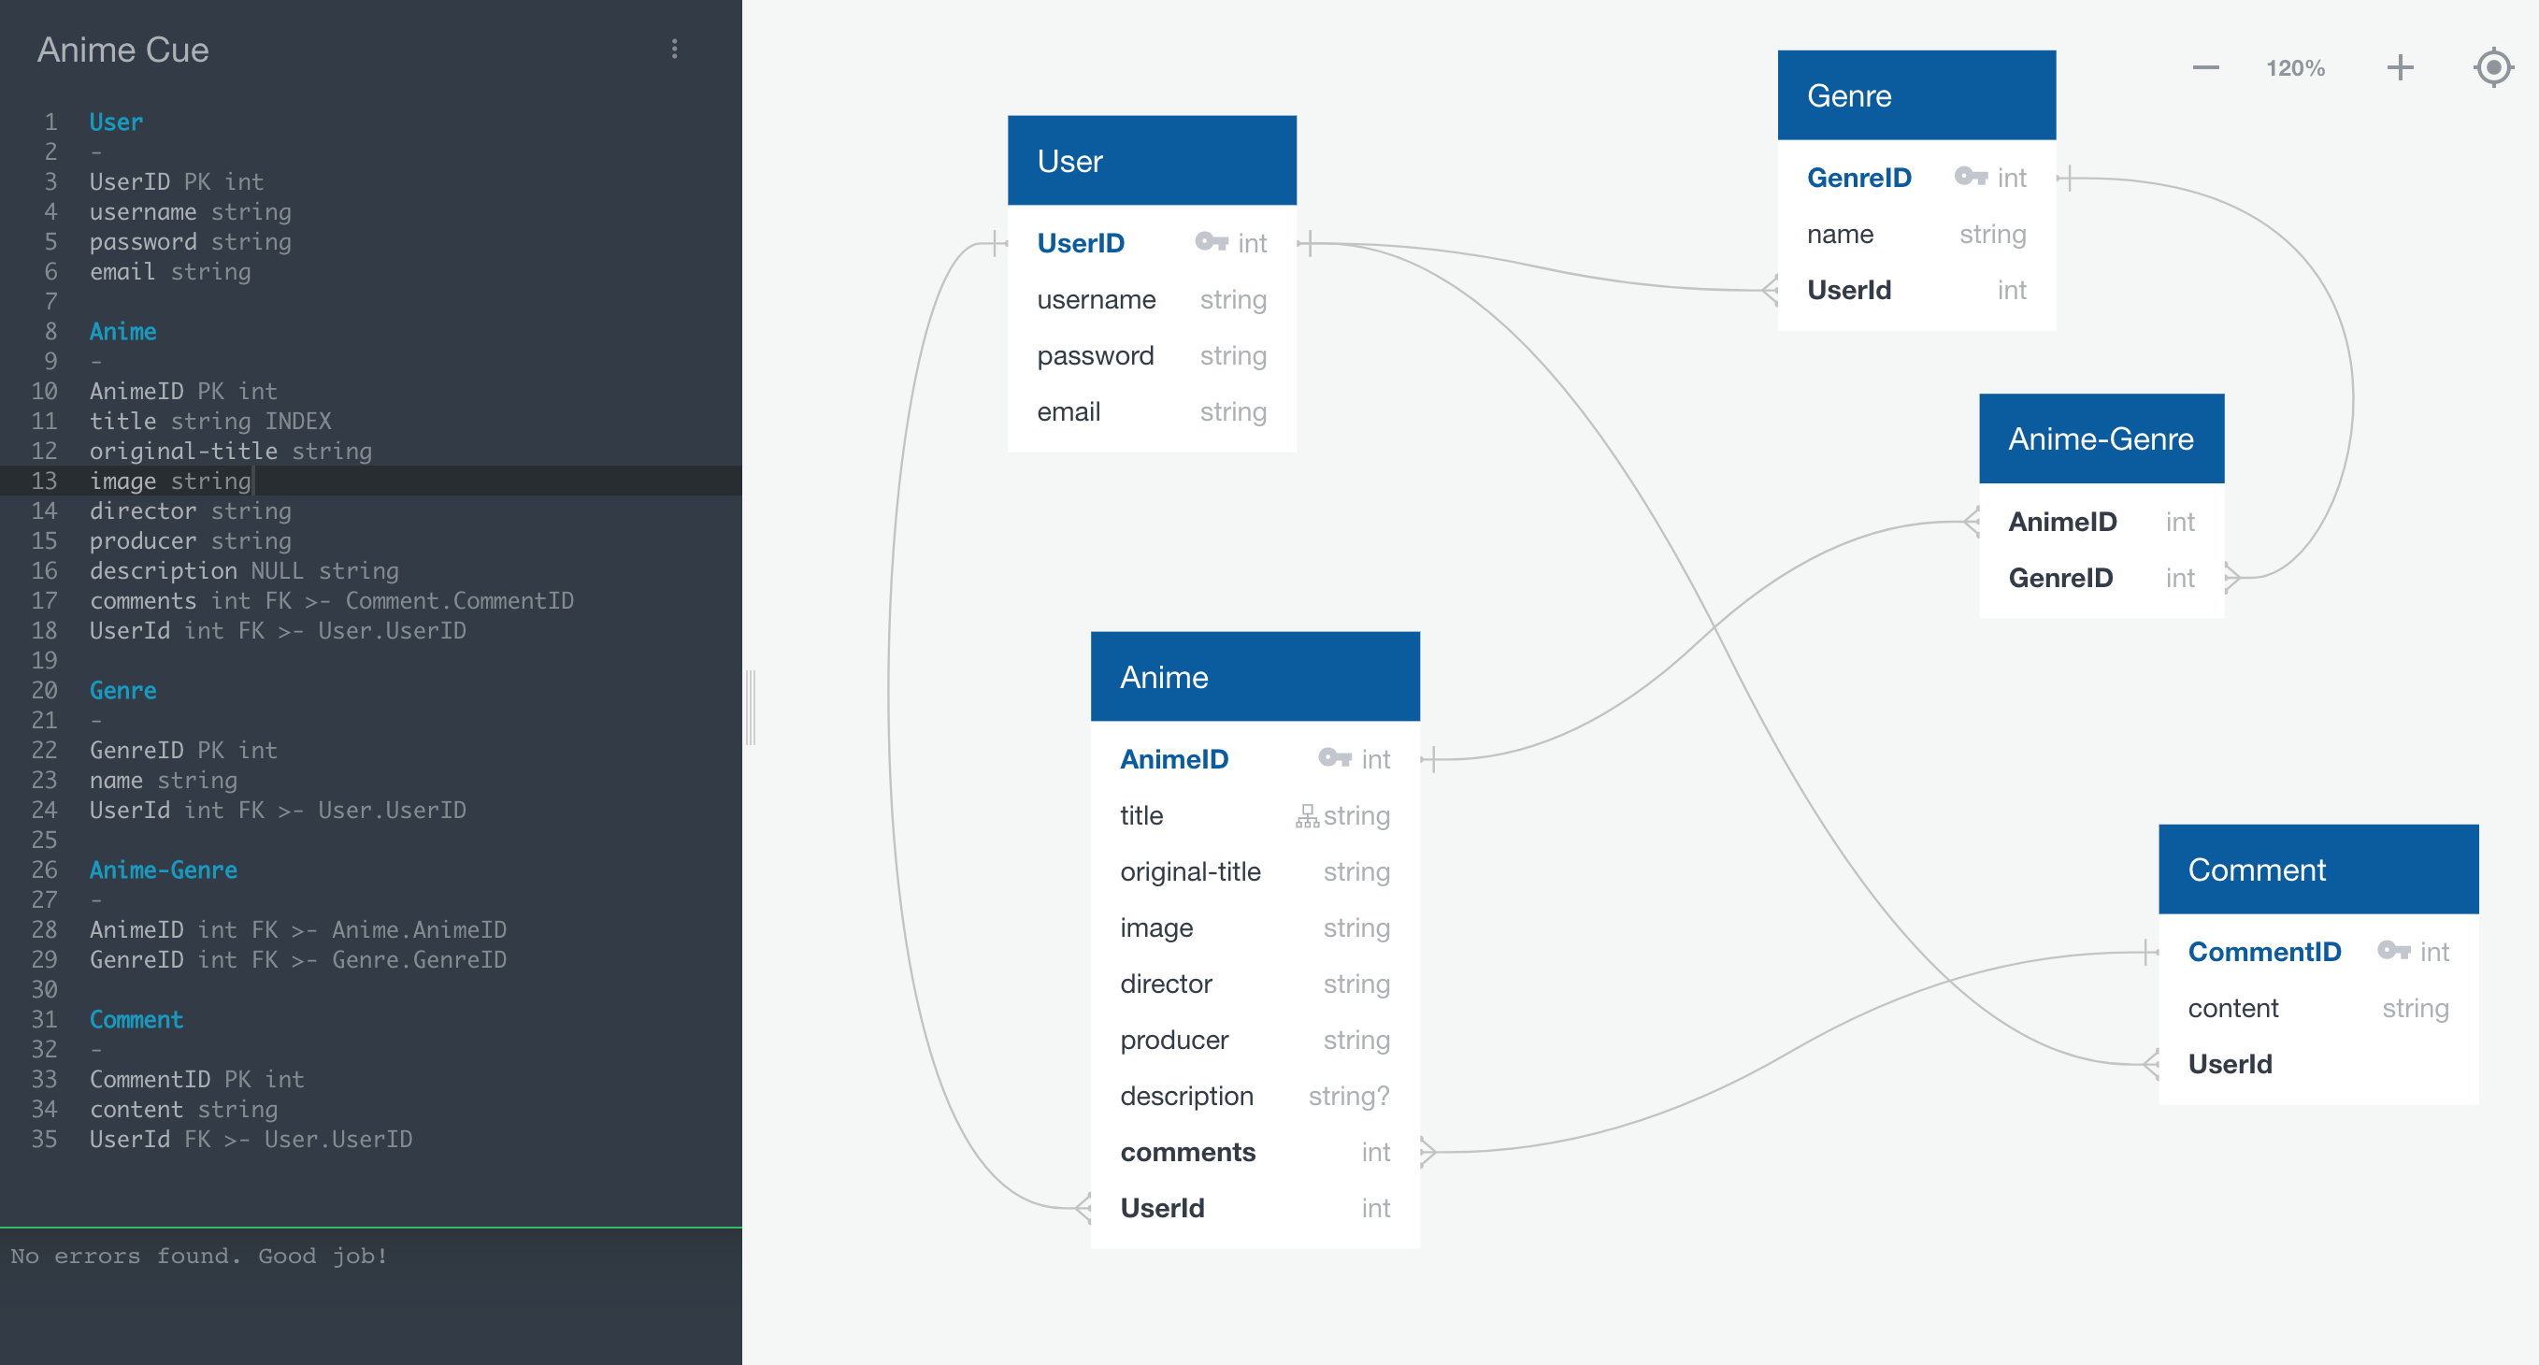Click line 20 'Genre' in editor
This screenshot has height=1365, width=2539.
coord(123,690)
